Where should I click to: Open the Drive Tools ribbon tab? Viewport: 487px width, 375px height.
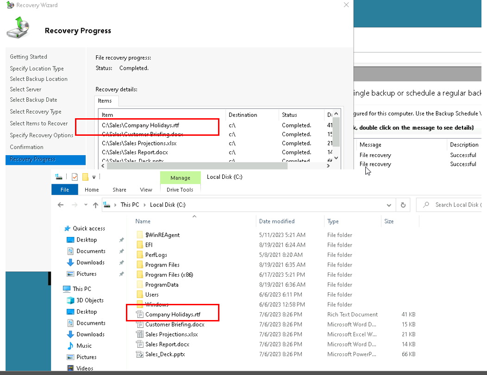180,189
